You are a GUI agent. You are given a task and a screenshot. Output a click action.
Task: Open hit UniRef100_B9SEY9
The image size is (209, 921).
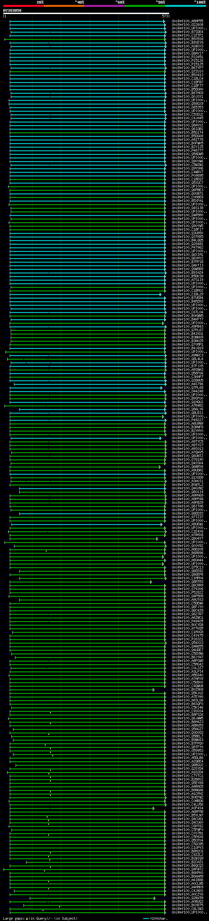pos(187,42)
